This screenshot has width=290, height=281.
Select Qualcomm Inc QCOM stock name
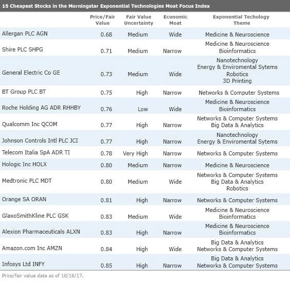30,124
